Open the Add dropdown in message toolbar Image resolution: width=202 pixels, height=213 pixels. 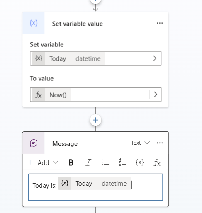tap(43, 162)
